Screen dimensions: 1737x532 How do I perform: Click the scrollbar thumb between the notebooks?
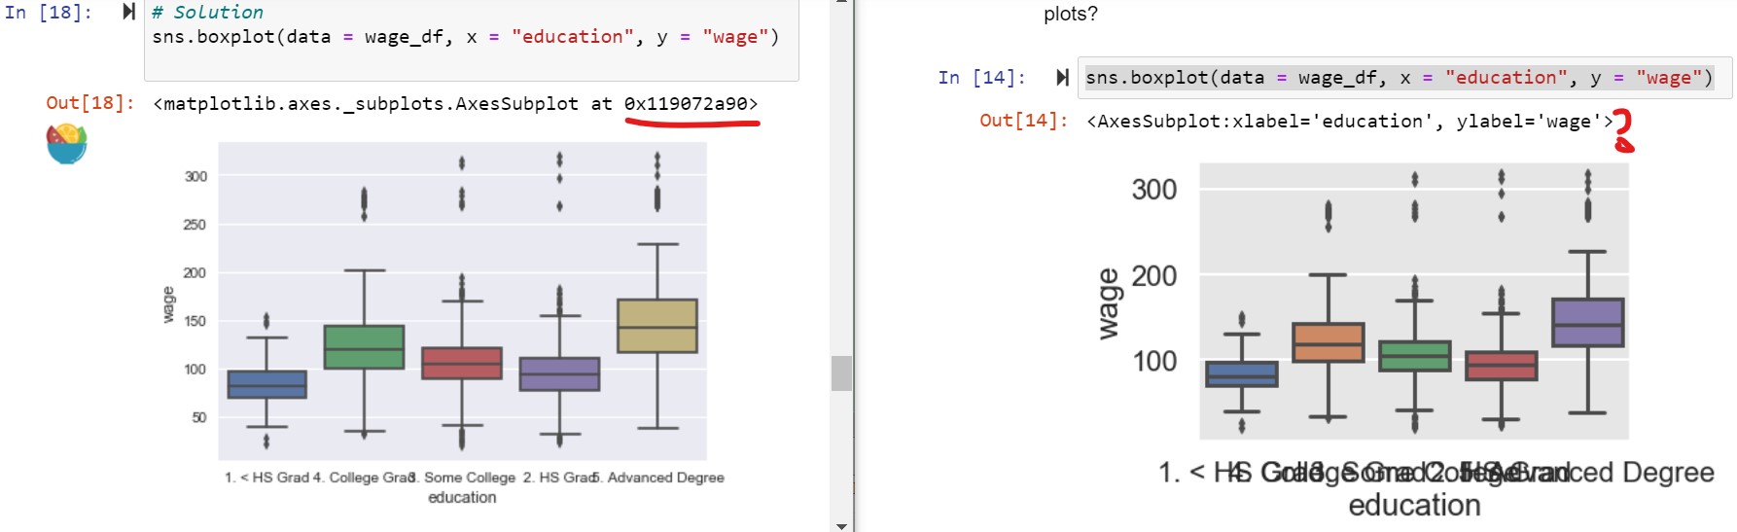[x=841, y=373]
